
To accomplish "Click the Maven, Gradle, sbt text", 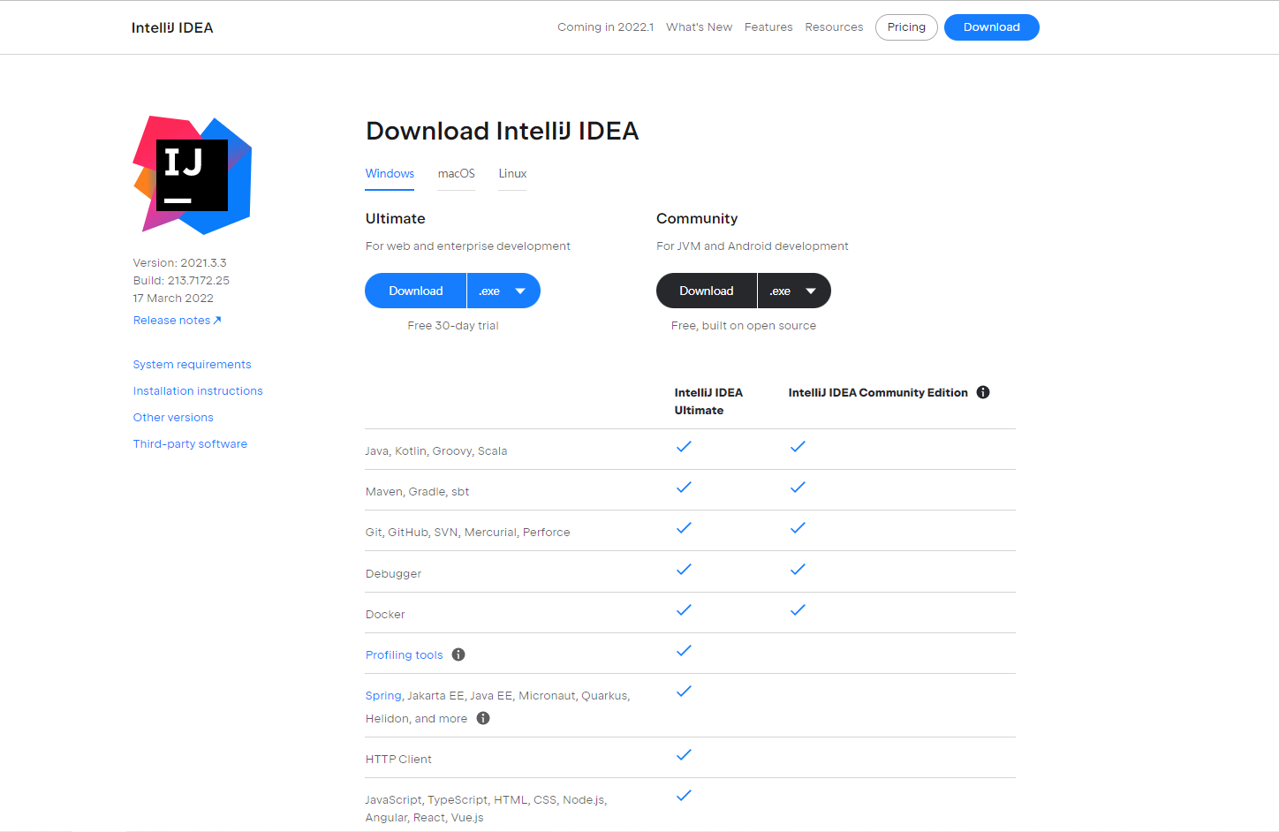I will 417,492.
